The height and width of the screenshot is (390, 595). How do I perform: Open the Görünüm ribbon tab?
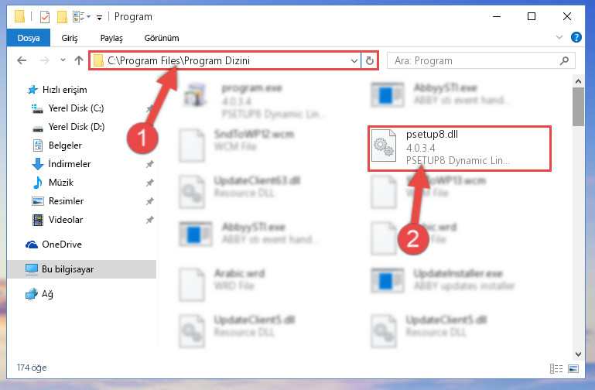click(x=162, y=38)
